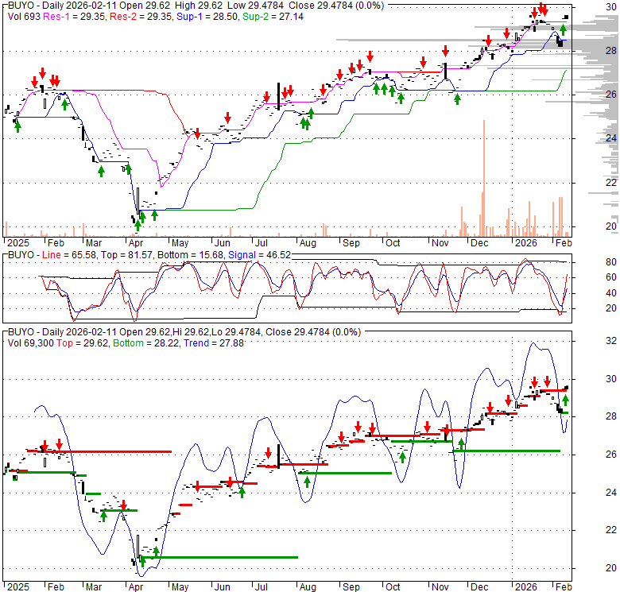Click the Aug label on top chart time axis
The image size is (620, 592).
(x=308, y=243)
